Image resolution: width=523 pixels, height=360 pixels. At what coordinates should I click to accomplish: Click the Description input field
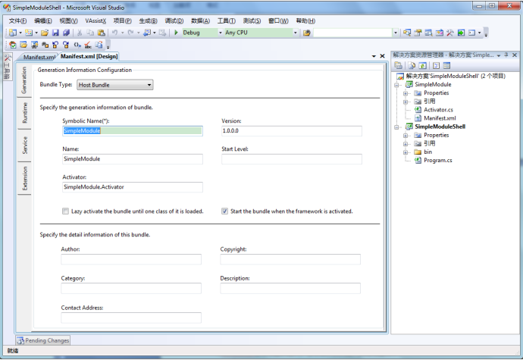(290, 288)
